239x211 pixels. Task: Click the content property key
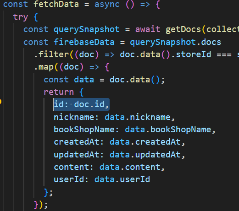[x=71, y=167]
